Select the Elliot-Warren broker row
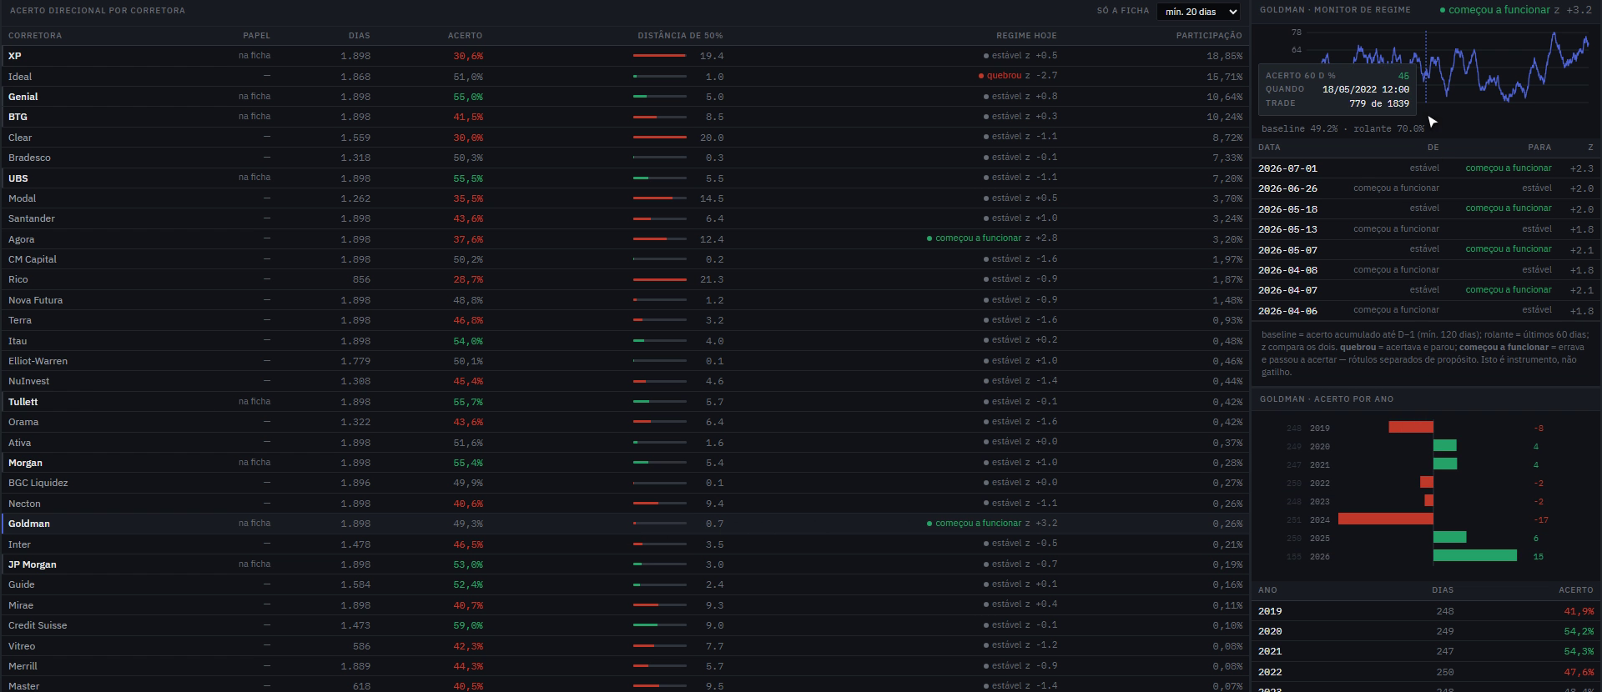The width and height of the screenshot is (1602, 692). (624, 361)
